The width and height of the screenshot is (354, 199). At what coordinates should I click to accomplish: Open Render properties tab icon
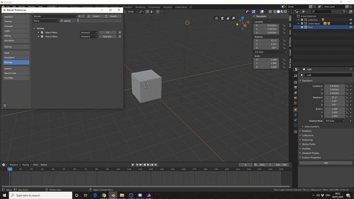pos(295,82)
